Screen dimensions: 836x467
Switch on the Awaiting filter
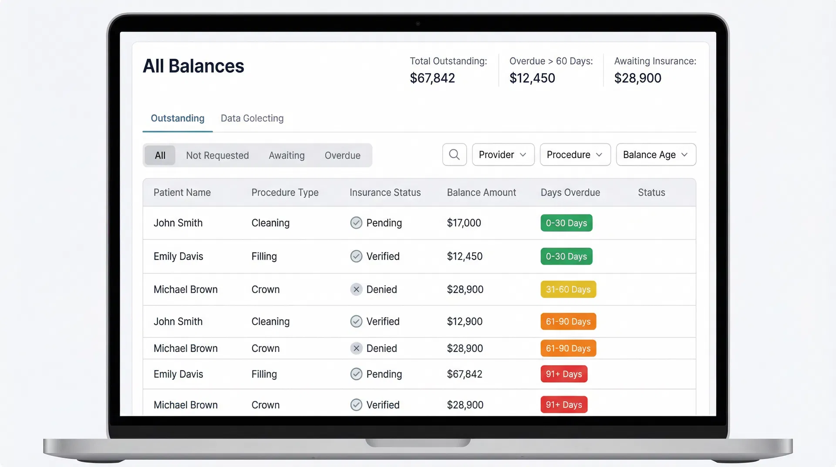coord(286,155)
